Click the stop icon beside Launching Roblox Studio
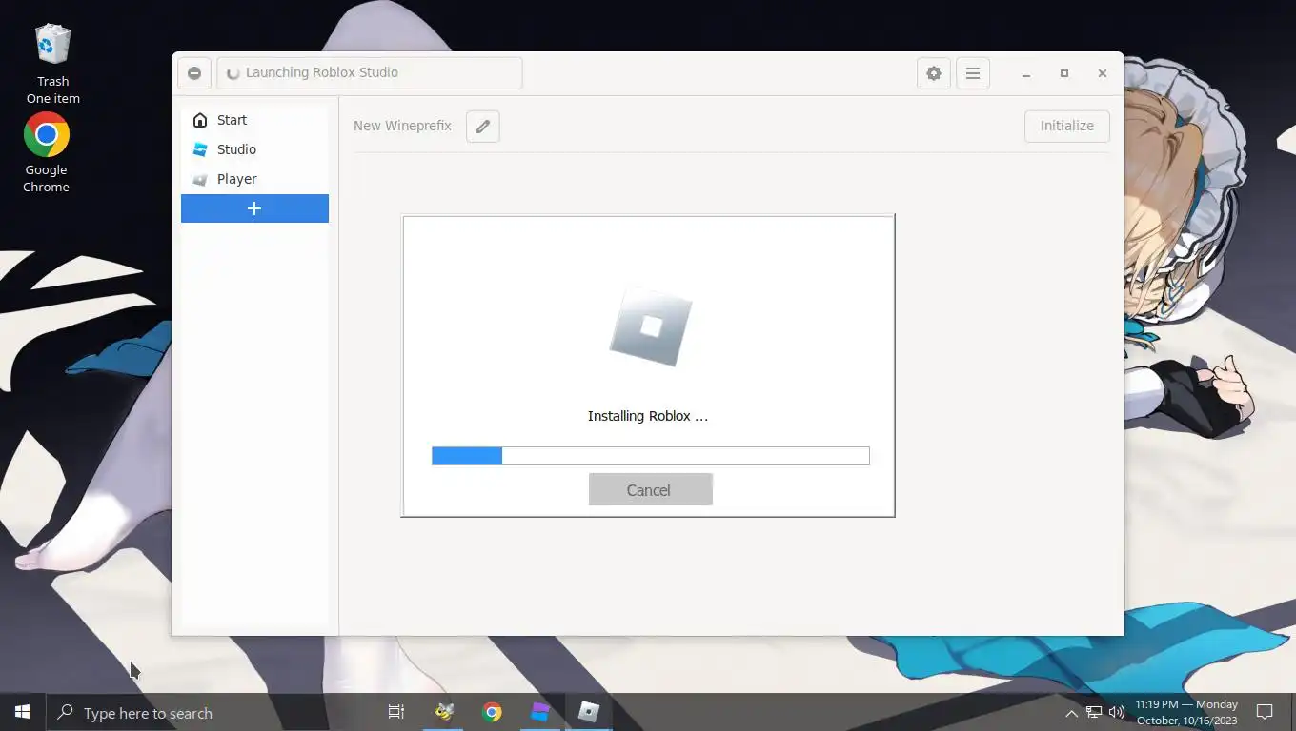 point(194,73)
